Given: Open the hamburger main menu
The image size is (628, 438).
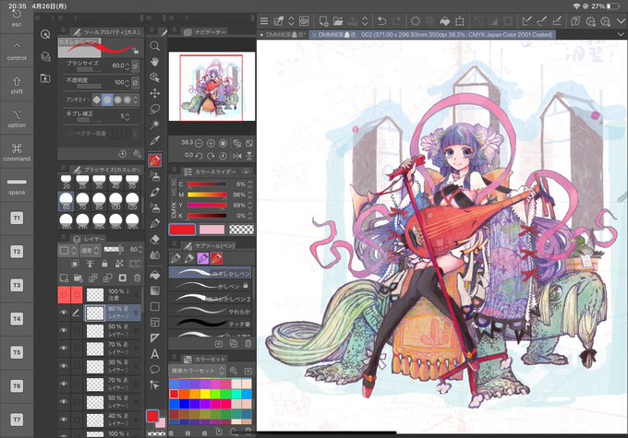Looking at the screenshot, I should (264, 21).
